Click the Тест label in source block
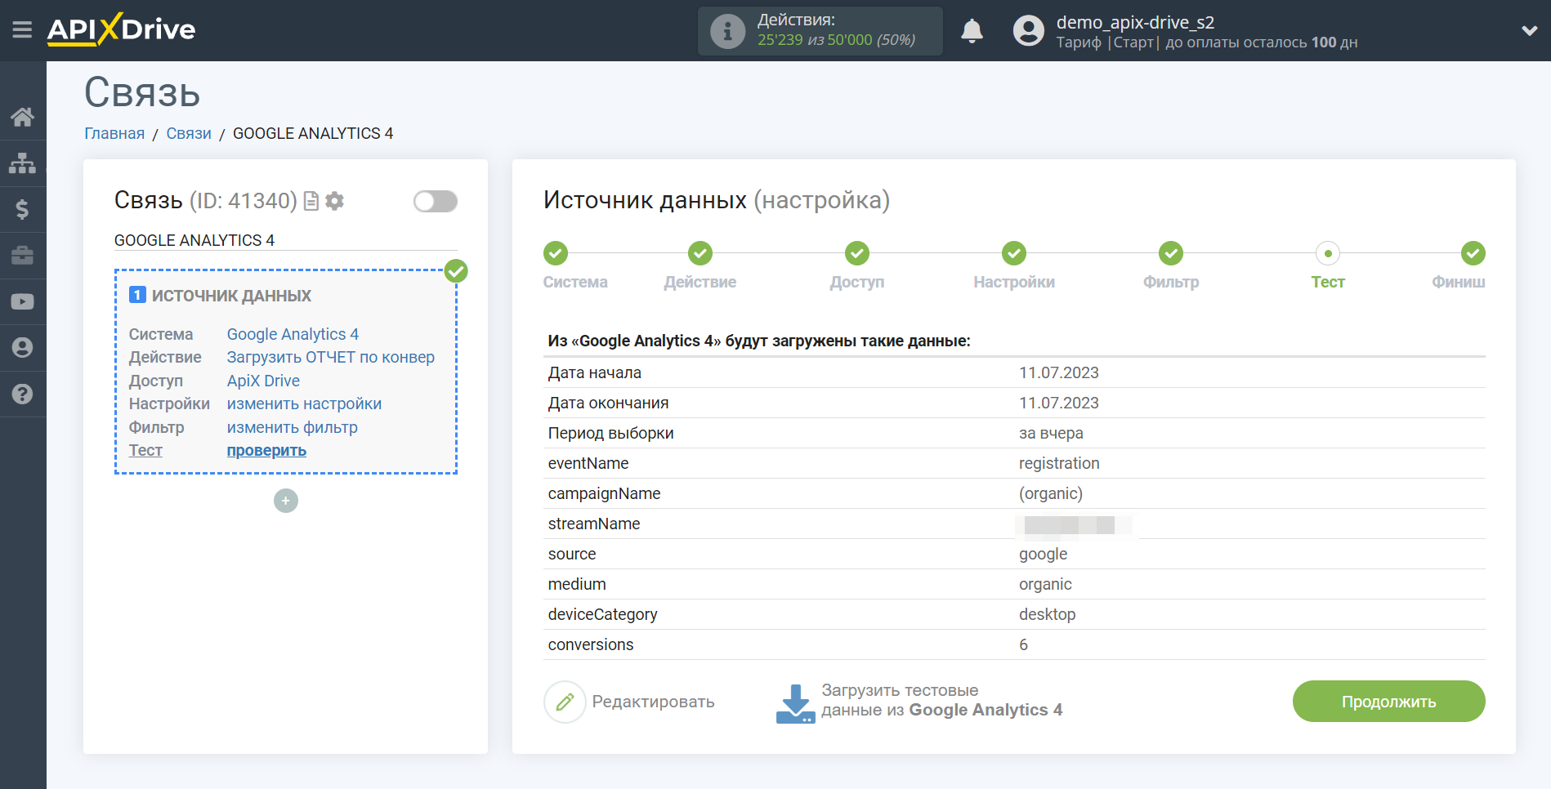1551x789 pixels. 145,450
